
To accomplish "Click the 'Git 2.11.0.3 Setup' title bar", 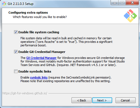I will [21, 4].
